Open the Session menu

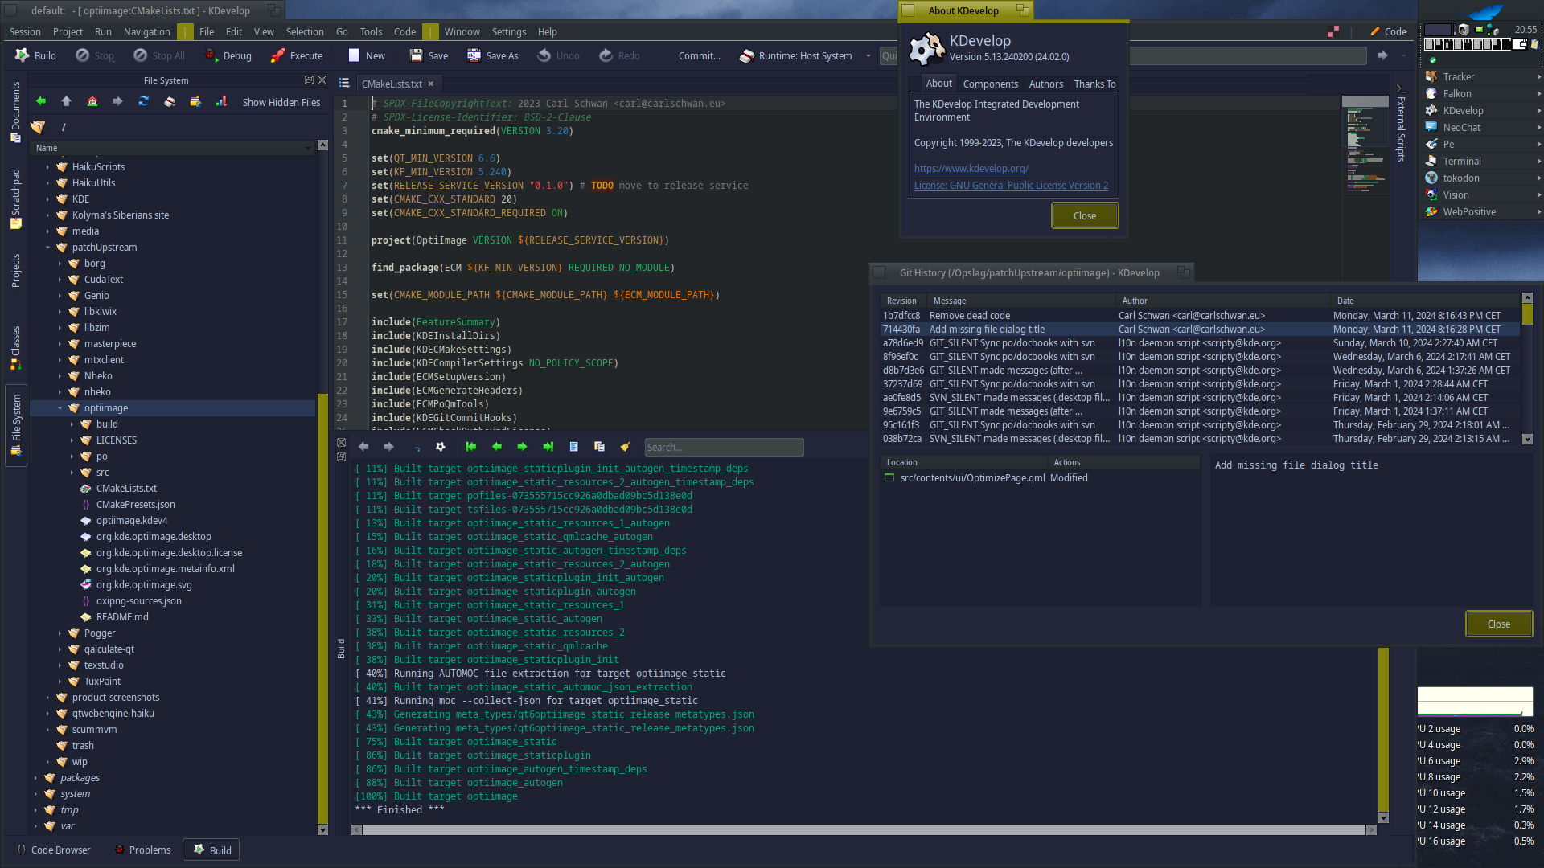tap(25, 32)
